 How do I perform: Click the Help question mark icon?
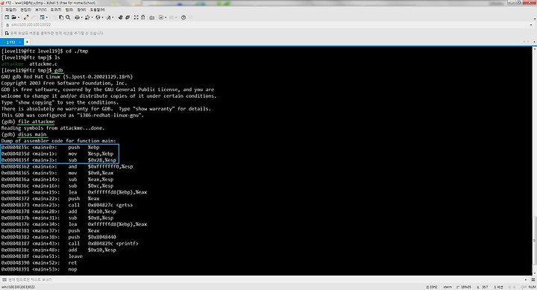[x=183, y=17]
